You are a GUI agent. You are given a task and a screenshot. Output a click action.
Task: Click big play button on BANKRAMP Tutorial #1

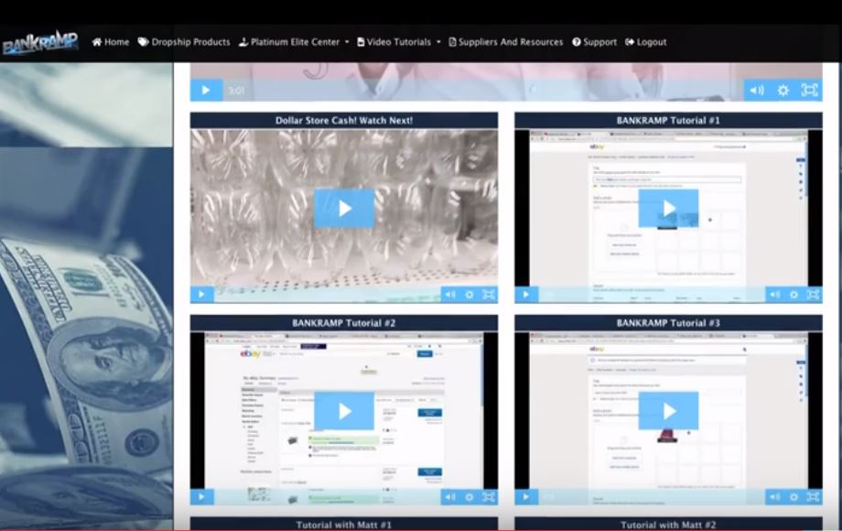click(668, 209)
